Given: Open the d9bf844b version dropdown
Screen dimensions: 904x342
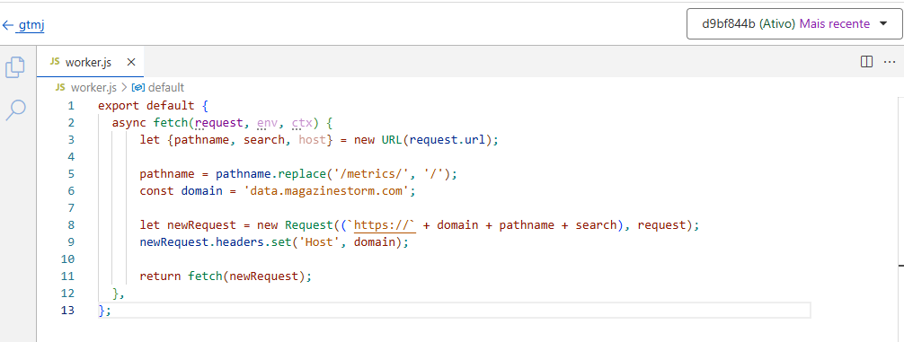Looking at the screenshot, I should tap(795, 23).
